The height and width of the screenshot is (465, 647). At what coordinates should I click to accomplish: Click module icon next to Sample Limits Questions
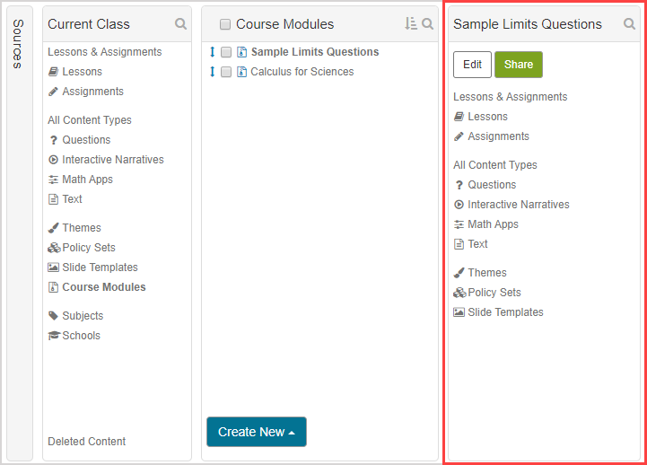[241, 52]
